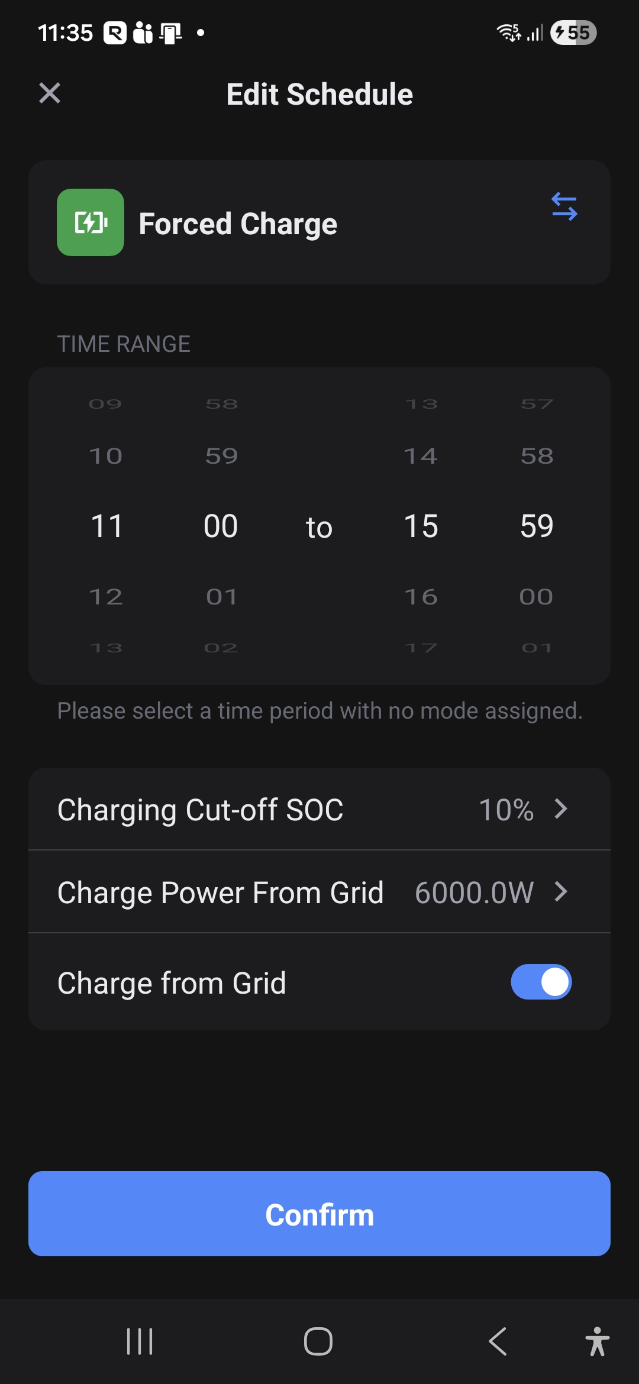Open the accessibility shortcut icon
This screenshot has width=639, height=1384.
point(597,1341)
